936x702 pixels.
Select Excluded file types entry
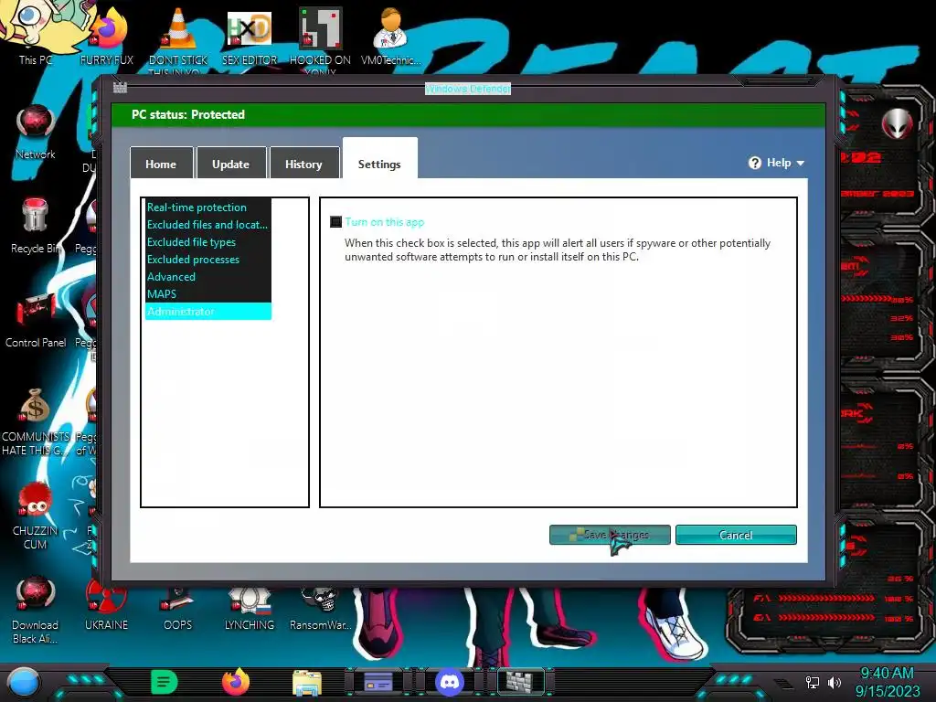point(207,241)
